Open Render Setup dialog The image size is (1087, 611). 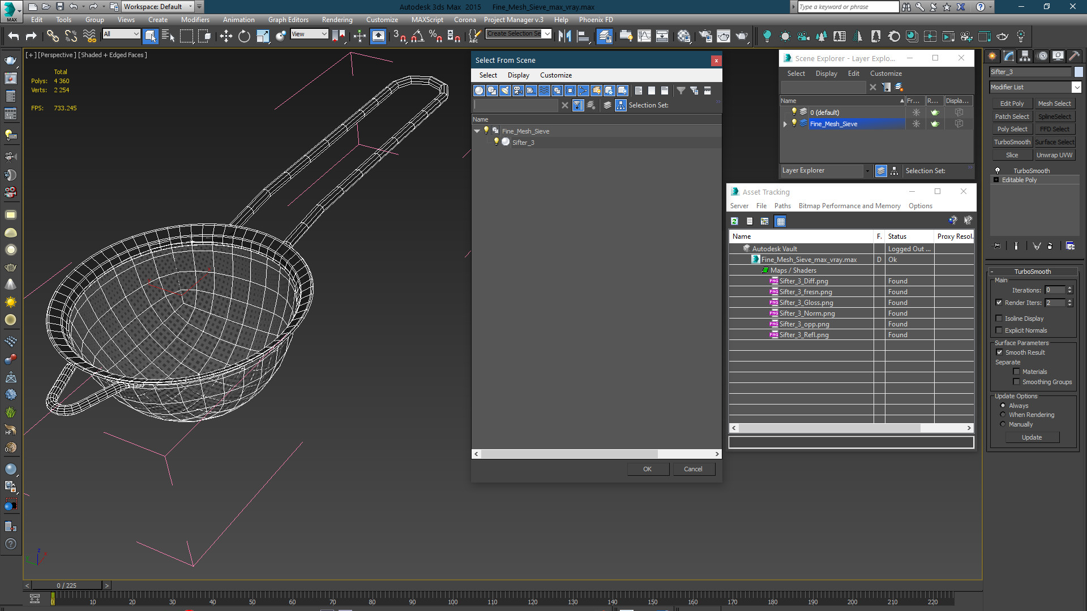pyautogui.click(x=705, y=36)
